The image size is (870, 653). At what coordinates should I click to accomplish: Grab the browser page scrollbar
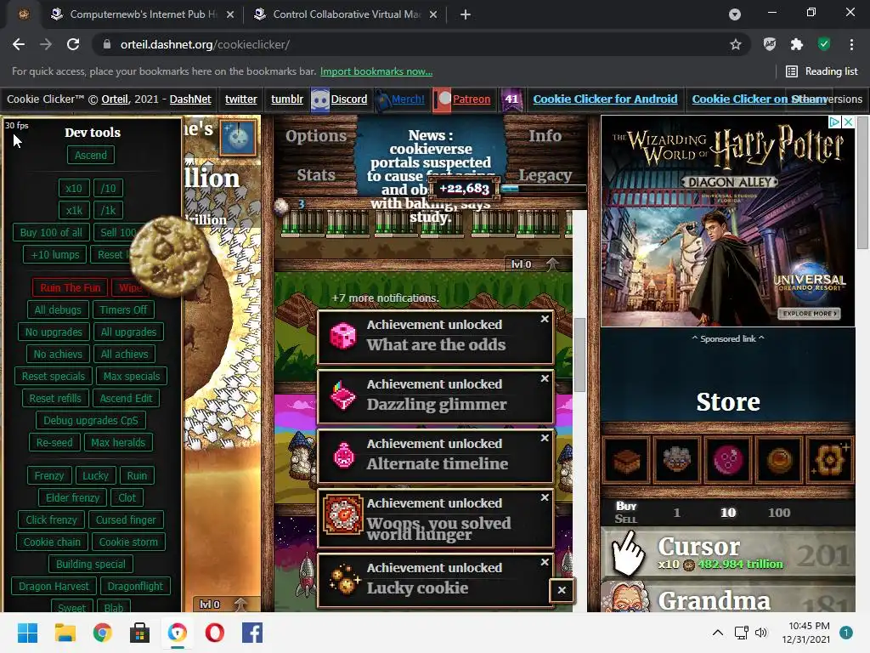coord(863,184)
